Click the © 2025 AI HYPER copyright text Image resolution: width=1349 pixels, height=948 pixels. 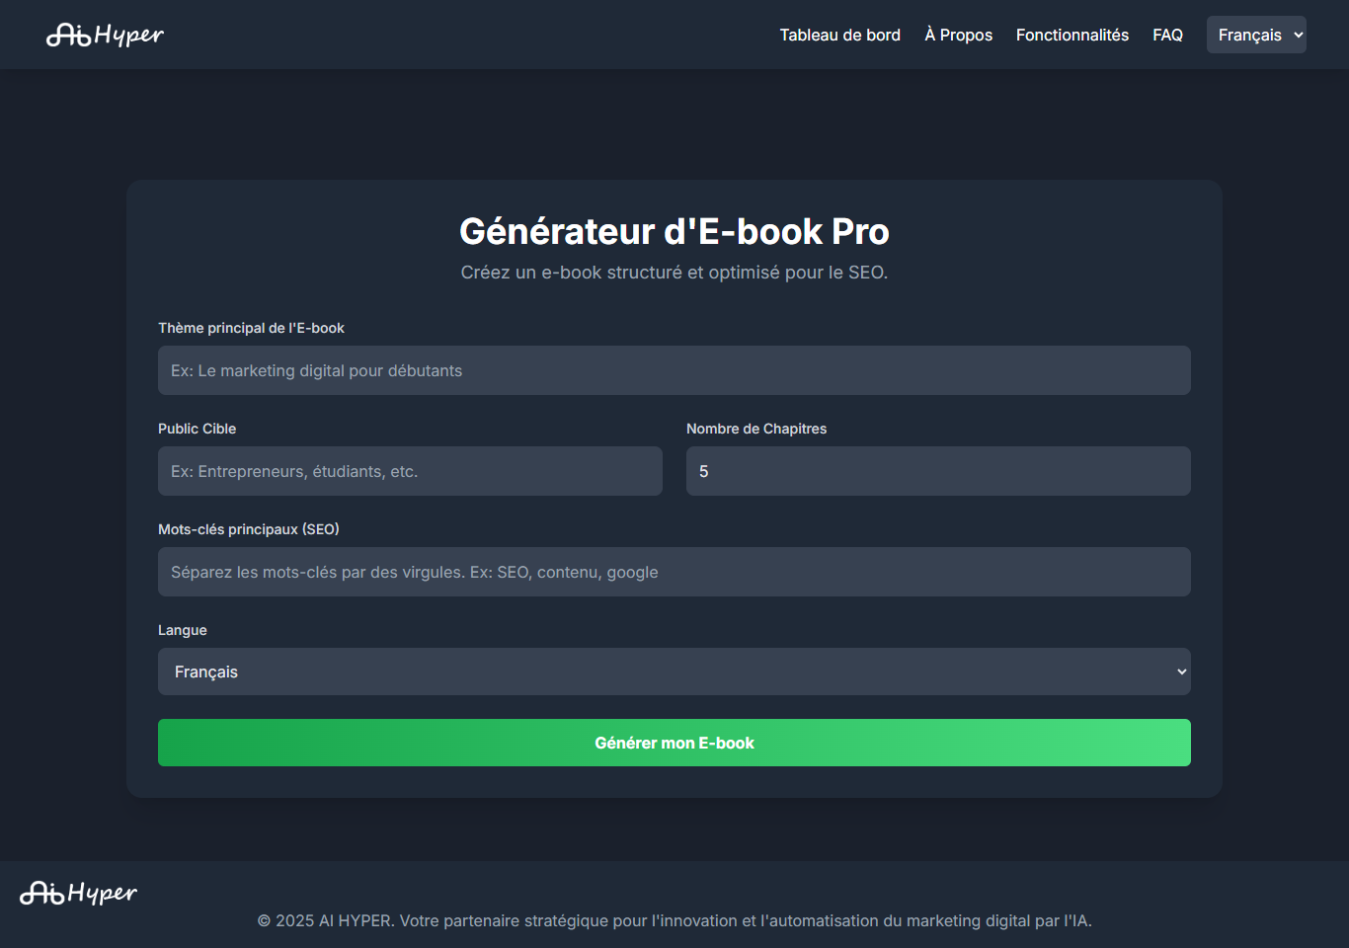pyautogui.click(x=674, y=920)
